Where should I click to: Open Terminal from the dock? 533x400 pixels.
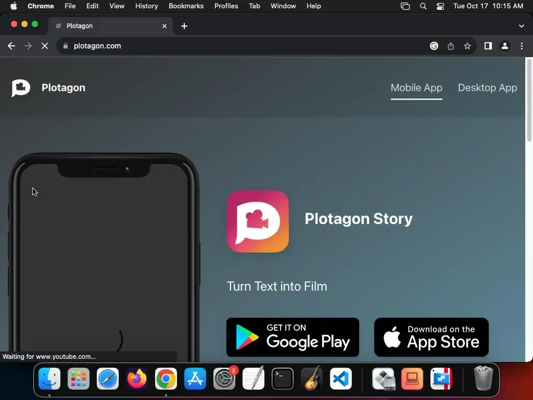click(283, 379)
